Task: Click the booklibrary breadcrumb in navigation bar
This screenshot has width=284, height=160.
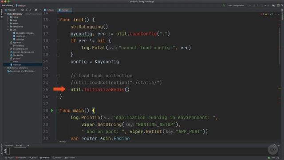Action: (x=8, y=5)
